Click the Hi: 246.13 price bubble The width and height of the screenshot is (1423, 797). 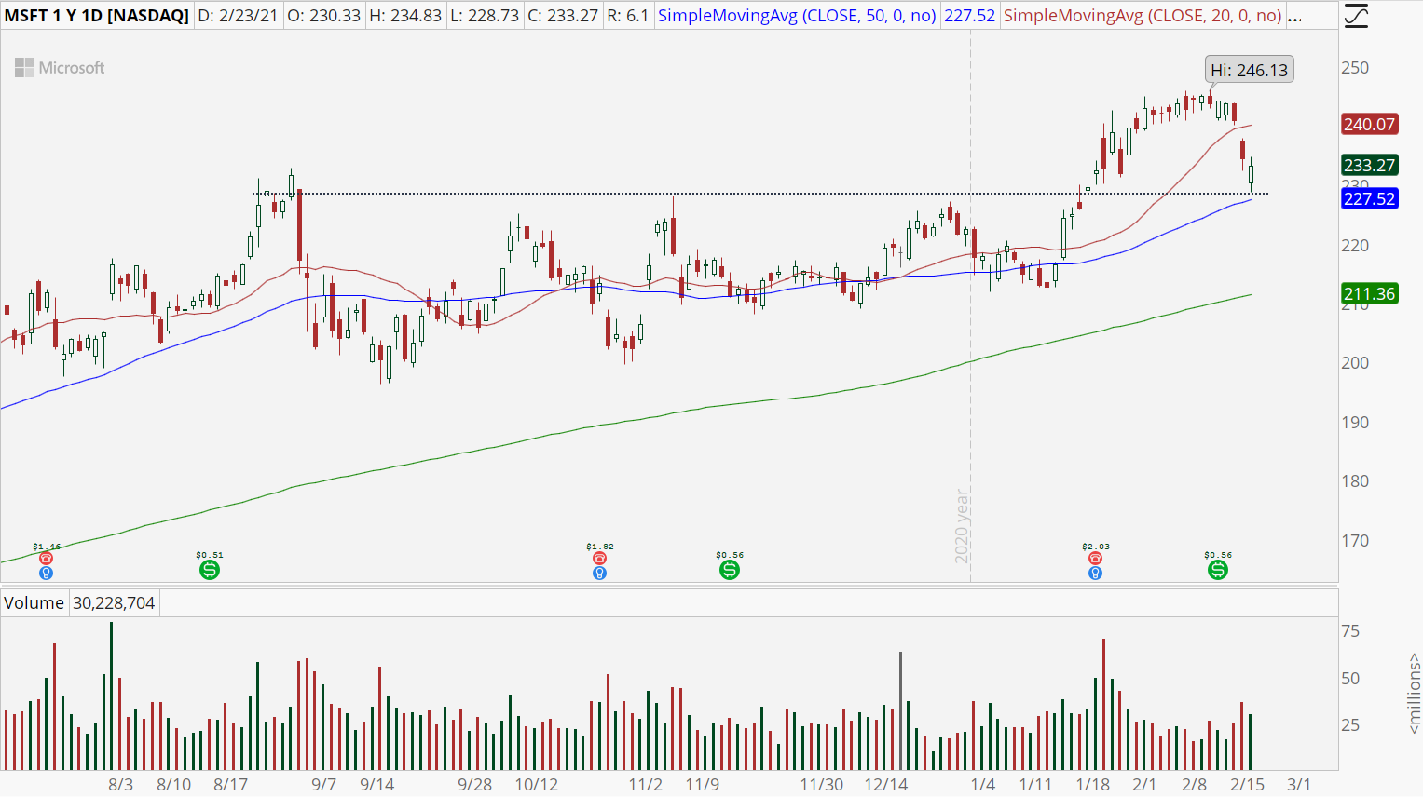click(x=1249, y=70)
